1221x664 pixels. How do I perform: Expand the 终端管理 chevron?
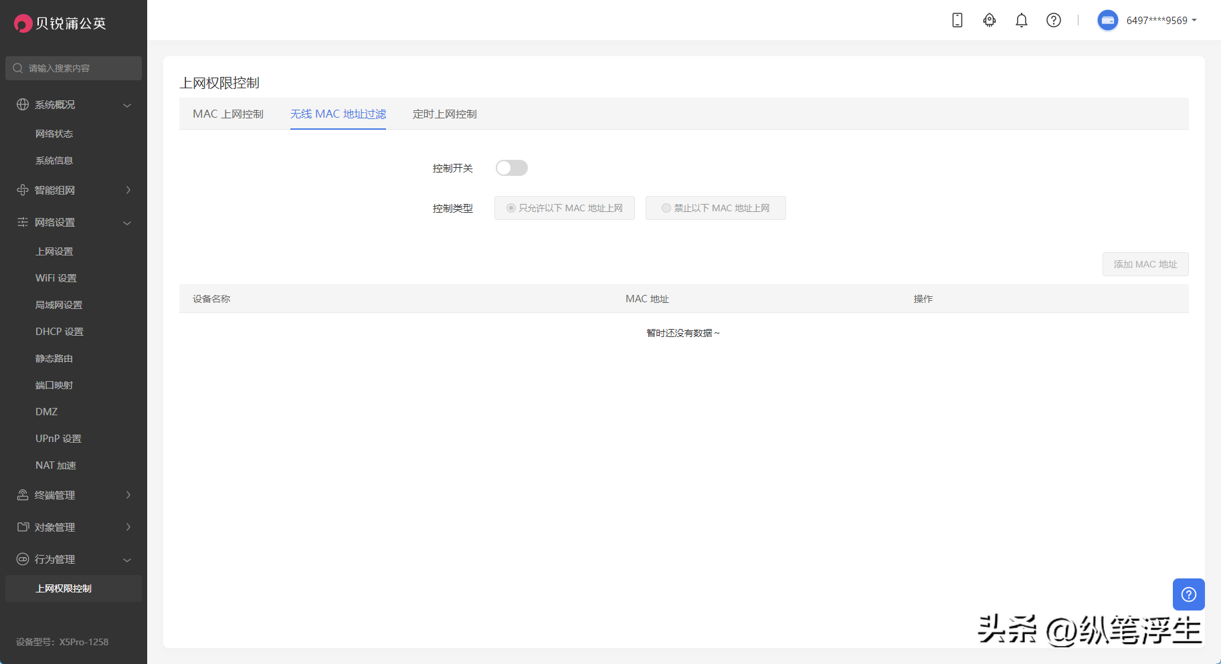pos(128,495)
